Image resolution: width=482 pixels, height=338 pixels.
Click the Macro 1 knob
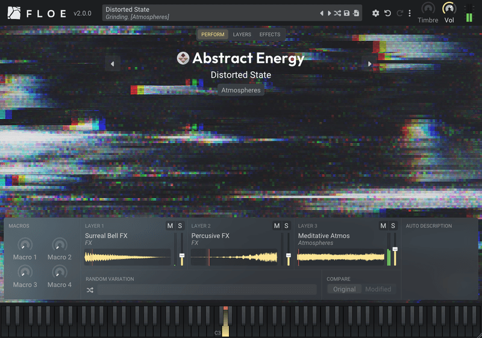pyautogui.click(x=25, y=244)
